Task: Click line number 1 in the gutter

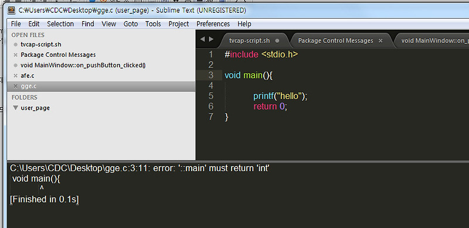Action: click(211, 55)
